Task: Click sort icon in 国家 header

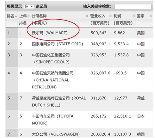Action: (x=151, y=16)
